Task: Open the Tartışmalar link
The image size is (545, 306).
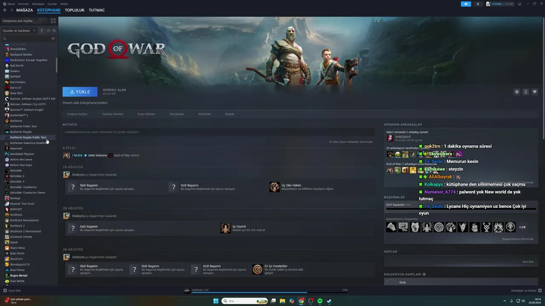Action: (177, 114)
